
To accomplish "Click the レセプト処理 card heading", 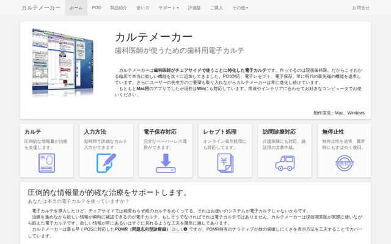I will pos(220,132).
